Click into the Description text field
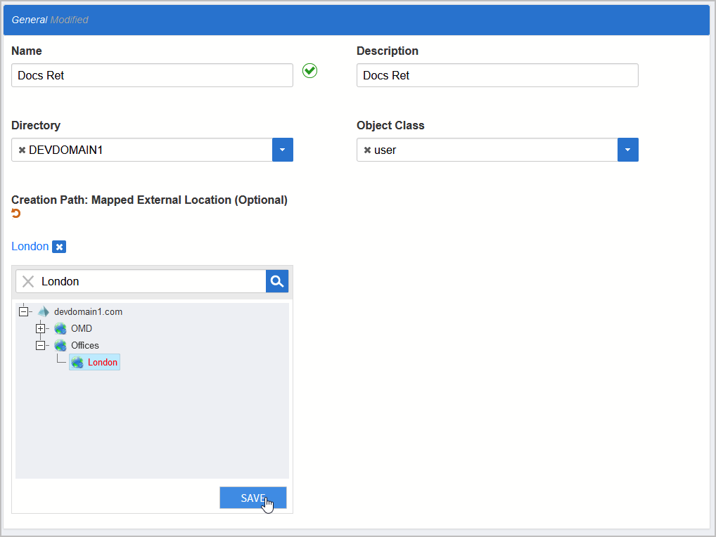 [x=497, y=75]
